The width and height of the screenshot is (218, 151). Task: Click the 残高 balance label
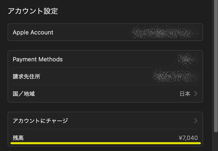(x=18, y=138)
